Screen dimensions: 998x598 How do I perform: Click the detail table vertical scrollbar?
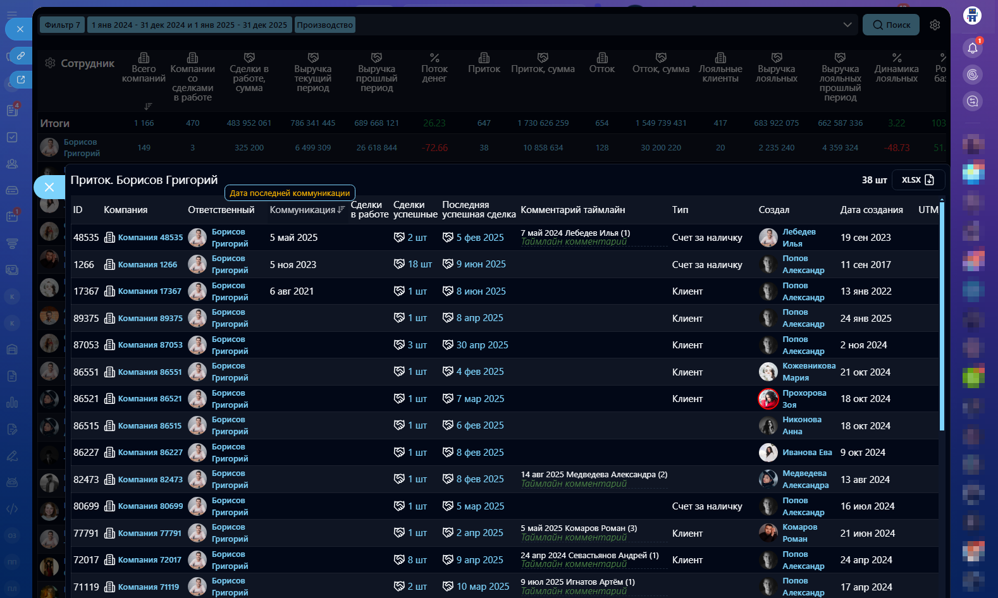[941, 316]
